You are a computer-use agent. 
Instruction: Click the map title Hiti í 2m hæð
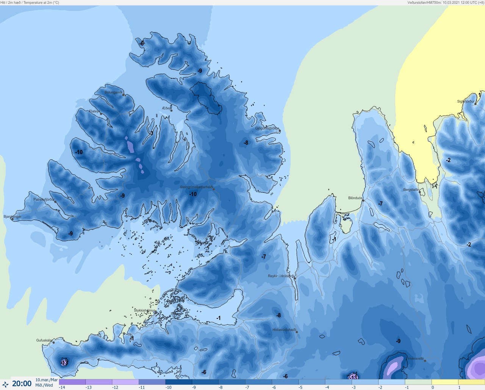tap(11, 3)
